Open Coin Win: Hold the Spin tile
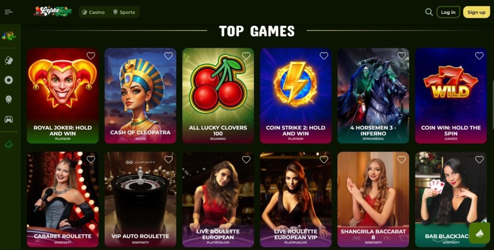Viewport: 494px width, 250px height. pyautogui.click(x=451, y=96)
